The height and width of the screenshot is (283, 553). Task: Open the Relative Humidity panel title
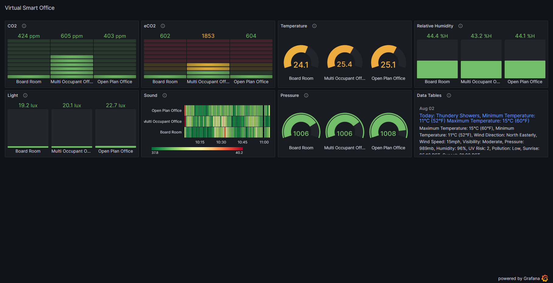(x=435, y=26)
